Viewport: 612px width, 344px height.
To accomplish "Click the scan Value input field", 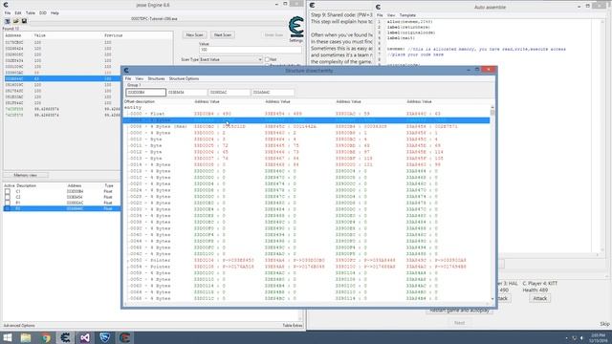I will pyautogui.click(x=250, y=50).
